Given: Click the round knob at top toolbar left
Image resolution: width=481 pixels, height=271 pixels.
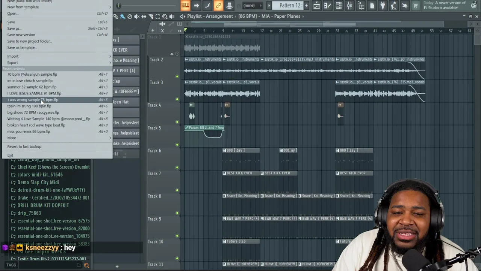Looking at the screenshot, I should point(119,6).
